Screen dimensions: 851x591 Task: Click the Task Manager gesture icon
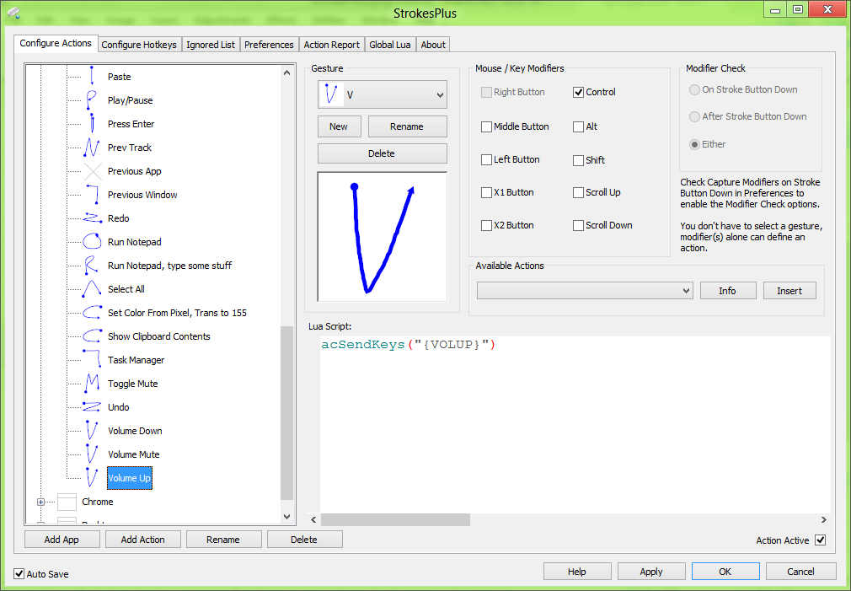tap(93, 360)
